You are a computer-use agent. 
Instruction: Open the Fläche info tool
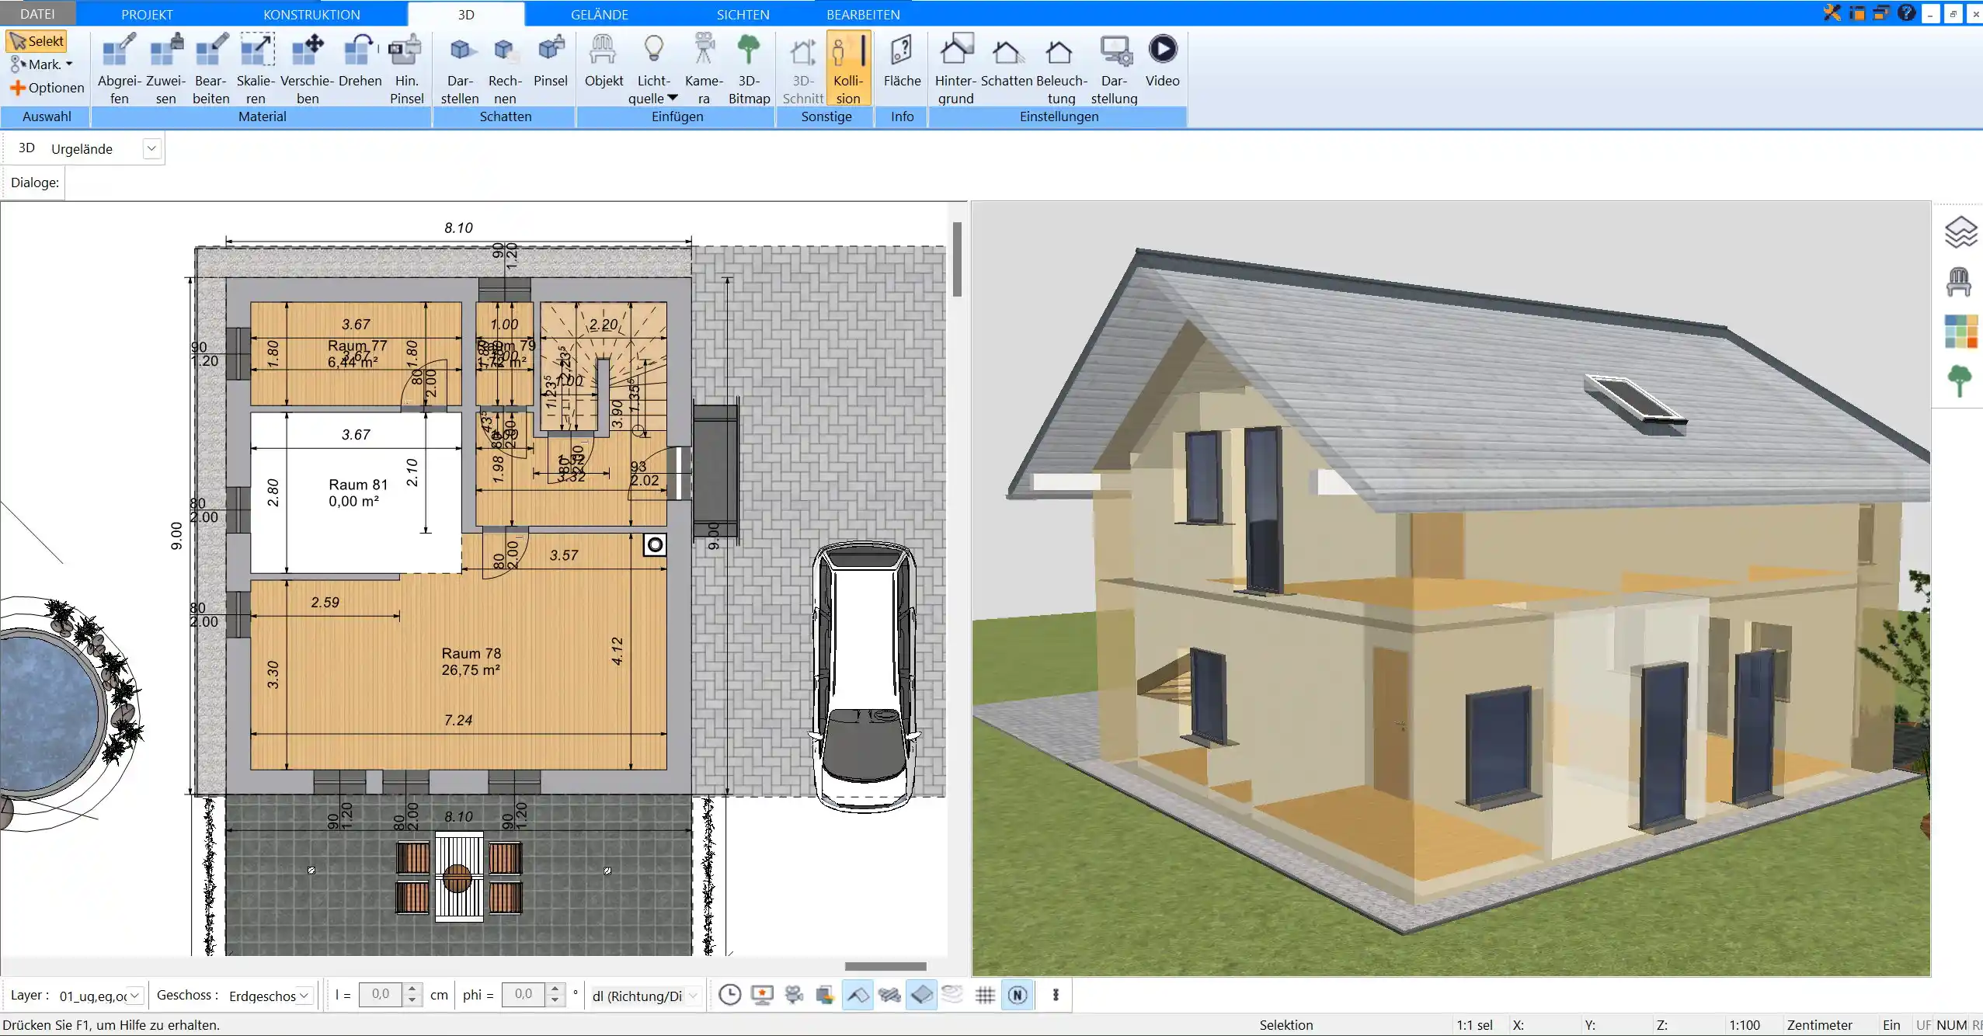pyautogui.click(x=902, y=61)
